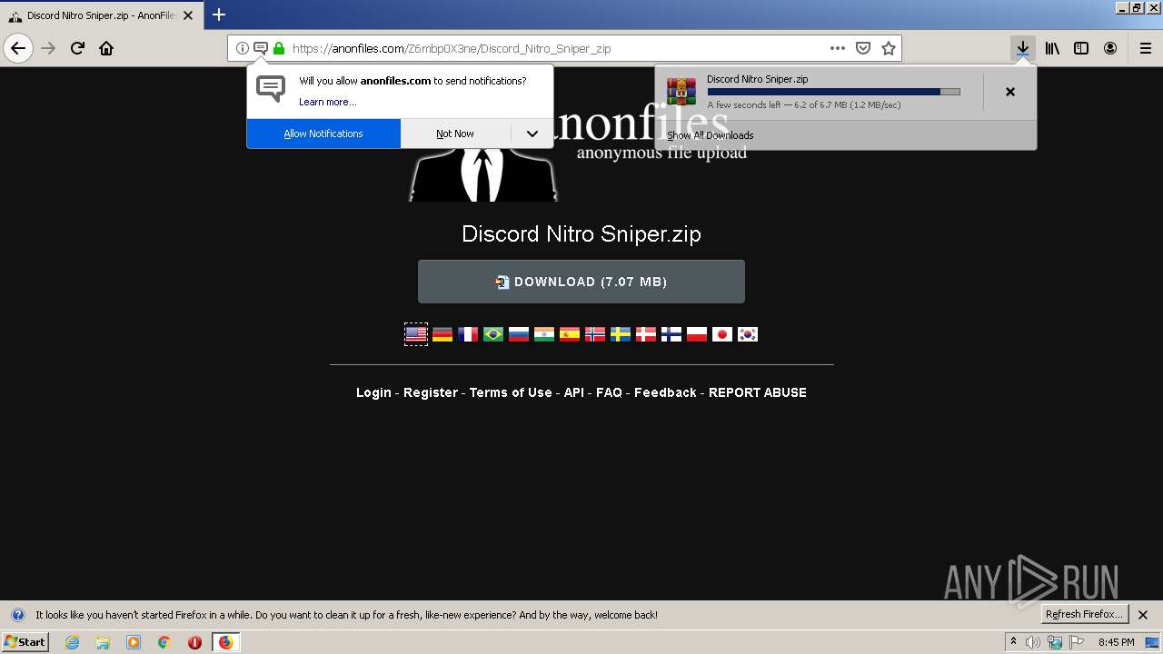Click the forward navigation arrow
The image size is (1163, 654).
(48, 48)
